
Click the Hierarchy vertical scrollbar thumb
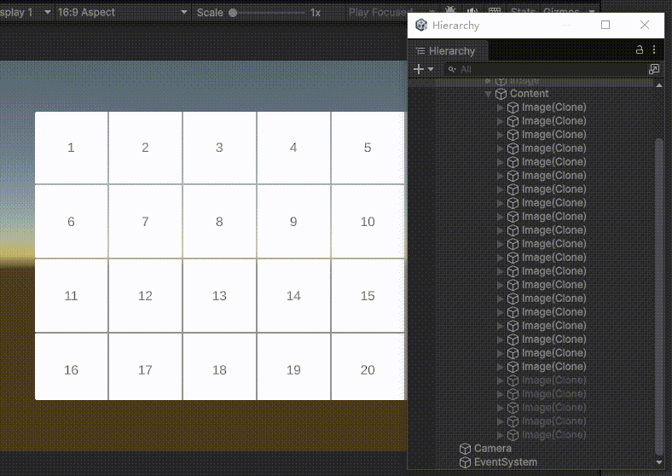tap(659, 296)
